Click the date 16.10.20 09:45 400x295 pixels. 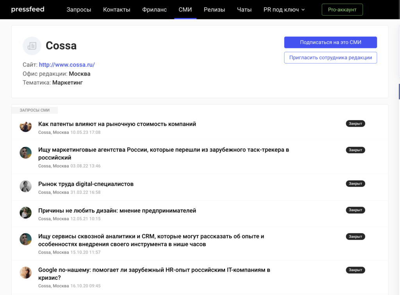click(x=86, y=286)
